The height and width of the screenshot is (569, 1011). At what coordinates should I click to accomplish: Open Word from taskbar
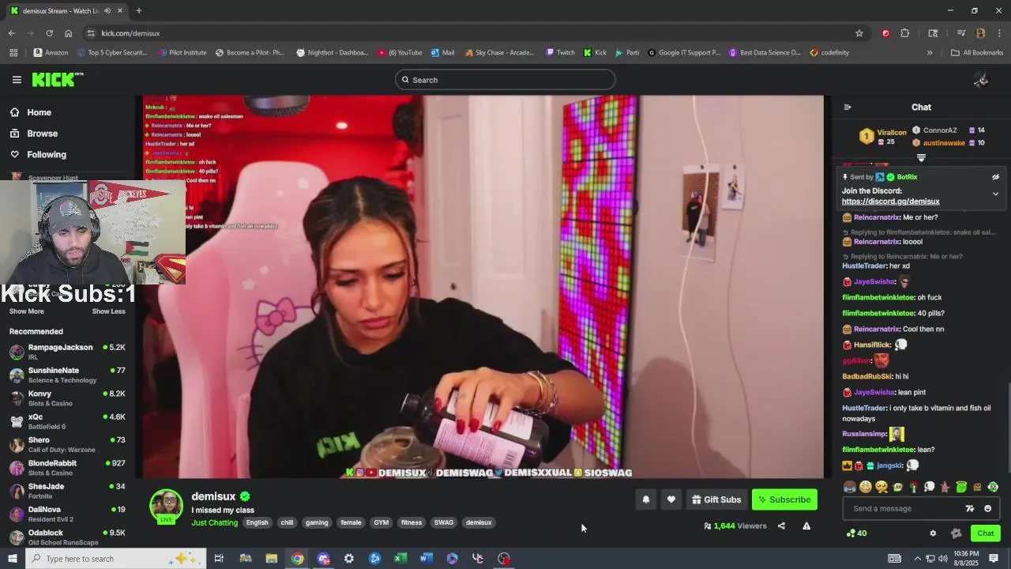coord(426,559)
